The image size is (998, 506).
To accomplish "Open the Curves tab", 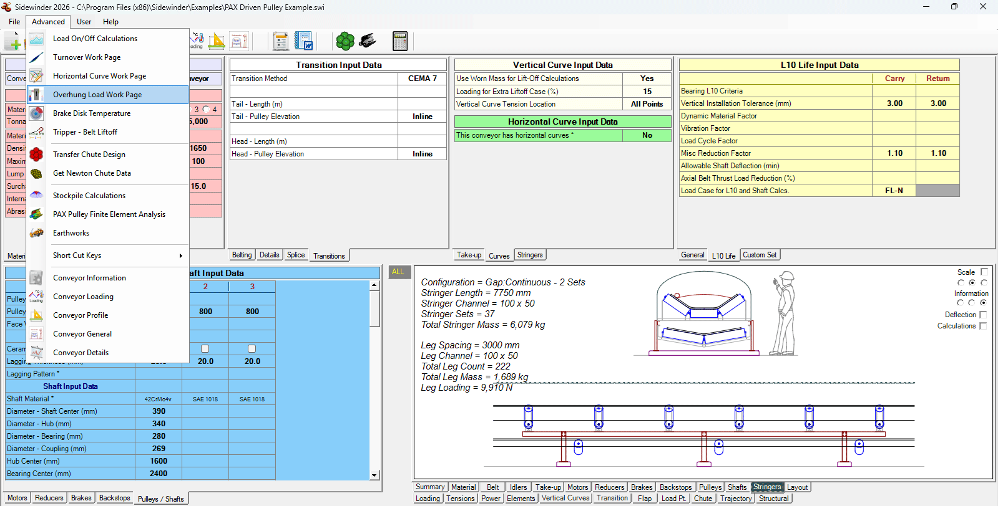I will click(499, 255).
